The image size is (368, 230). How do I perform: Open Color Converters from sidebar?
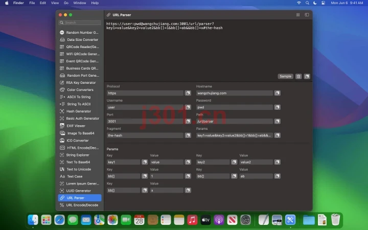pos(80,89)
